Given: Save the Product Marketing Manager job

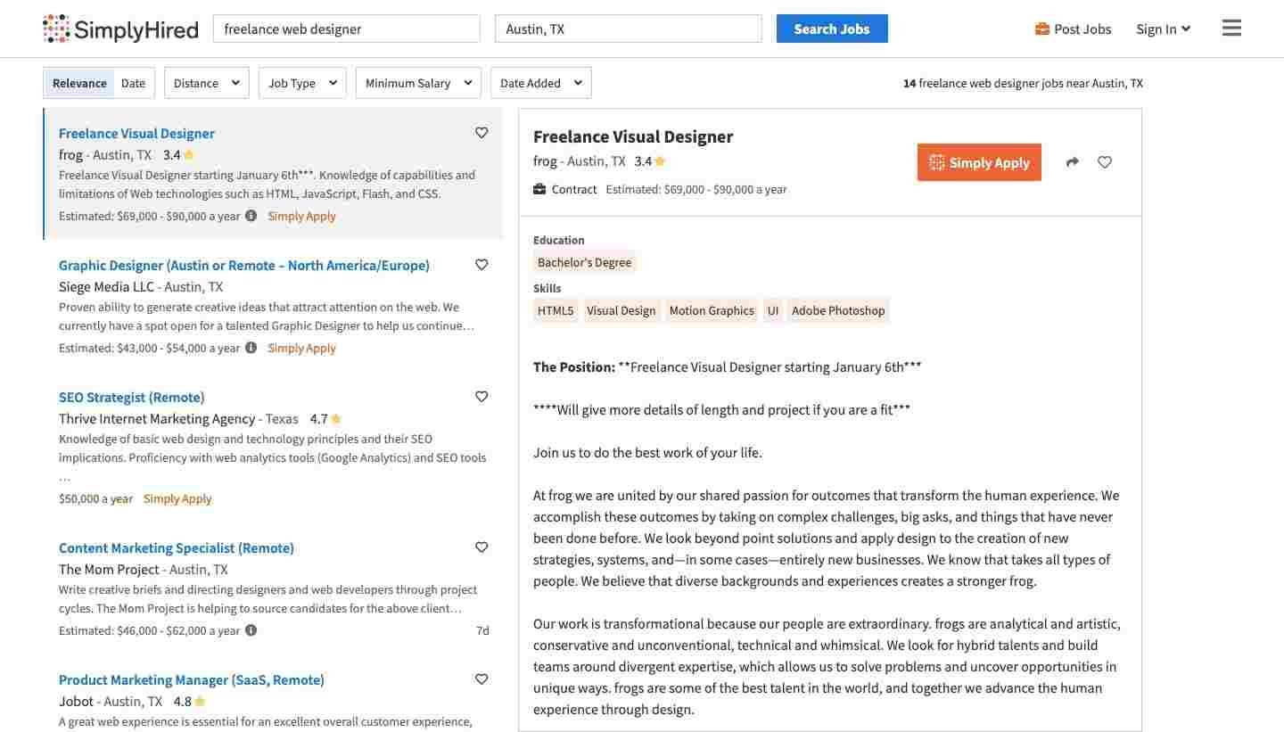Looking at the screenshot, I should point(481,679).
